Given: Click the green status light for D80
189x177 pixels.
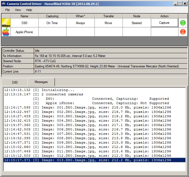Looking at the screenshot, I should tap(183, 23).
